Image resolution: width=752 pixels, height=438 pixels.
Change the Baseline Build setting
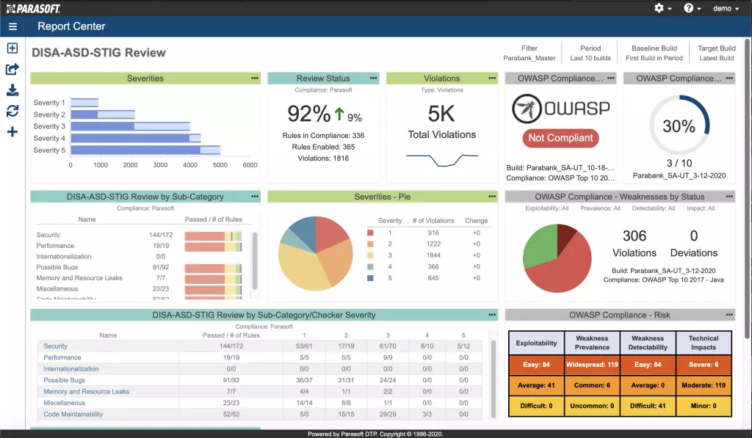pyautogui.click(x=654, y=53)
